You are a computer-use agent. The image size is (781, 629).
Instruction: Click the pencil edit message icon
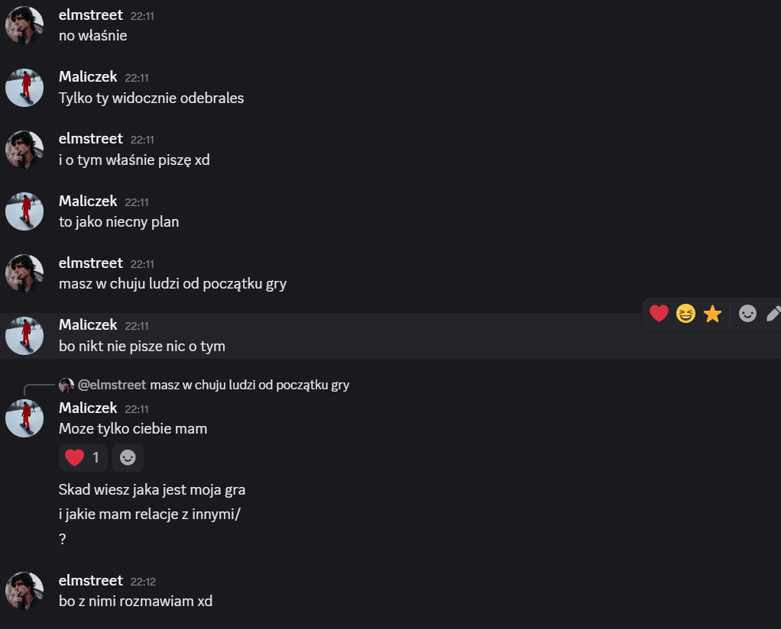point(773,313)
